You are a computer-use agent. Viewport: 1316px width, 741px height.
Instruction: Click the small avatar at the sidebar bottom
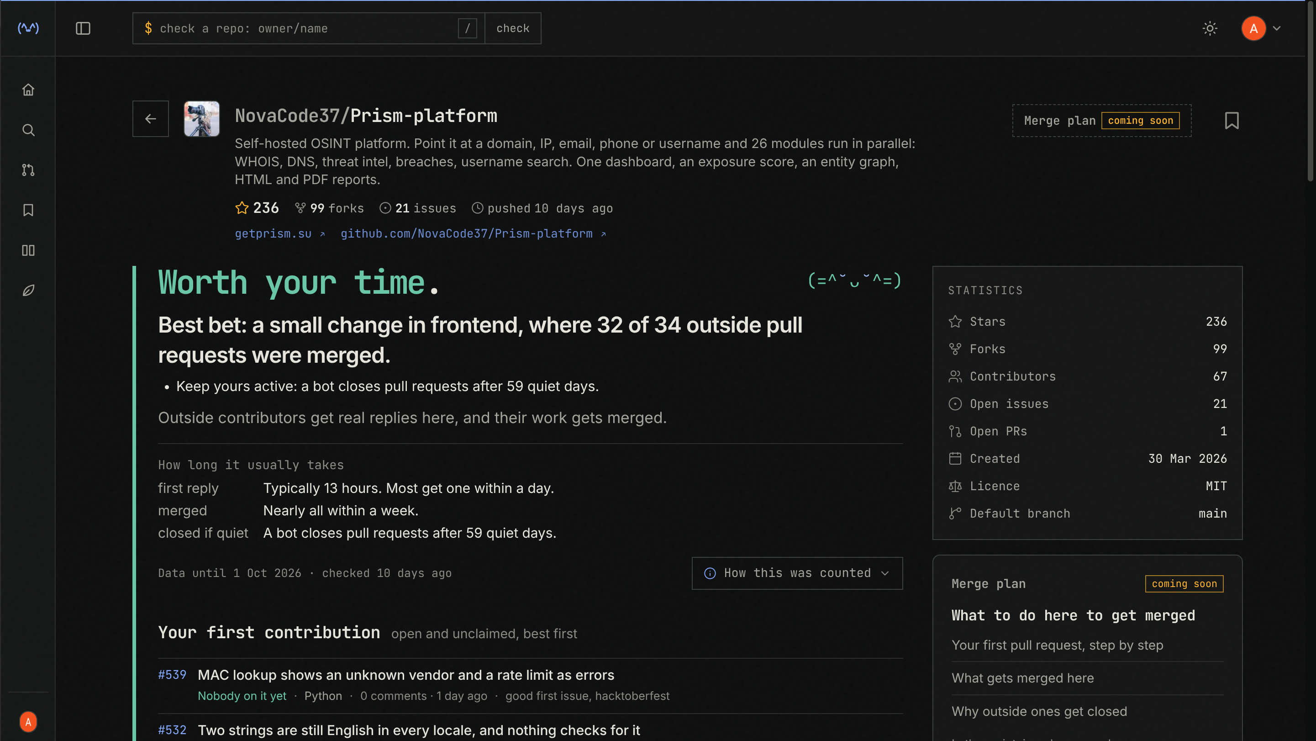tap(28, 721)
